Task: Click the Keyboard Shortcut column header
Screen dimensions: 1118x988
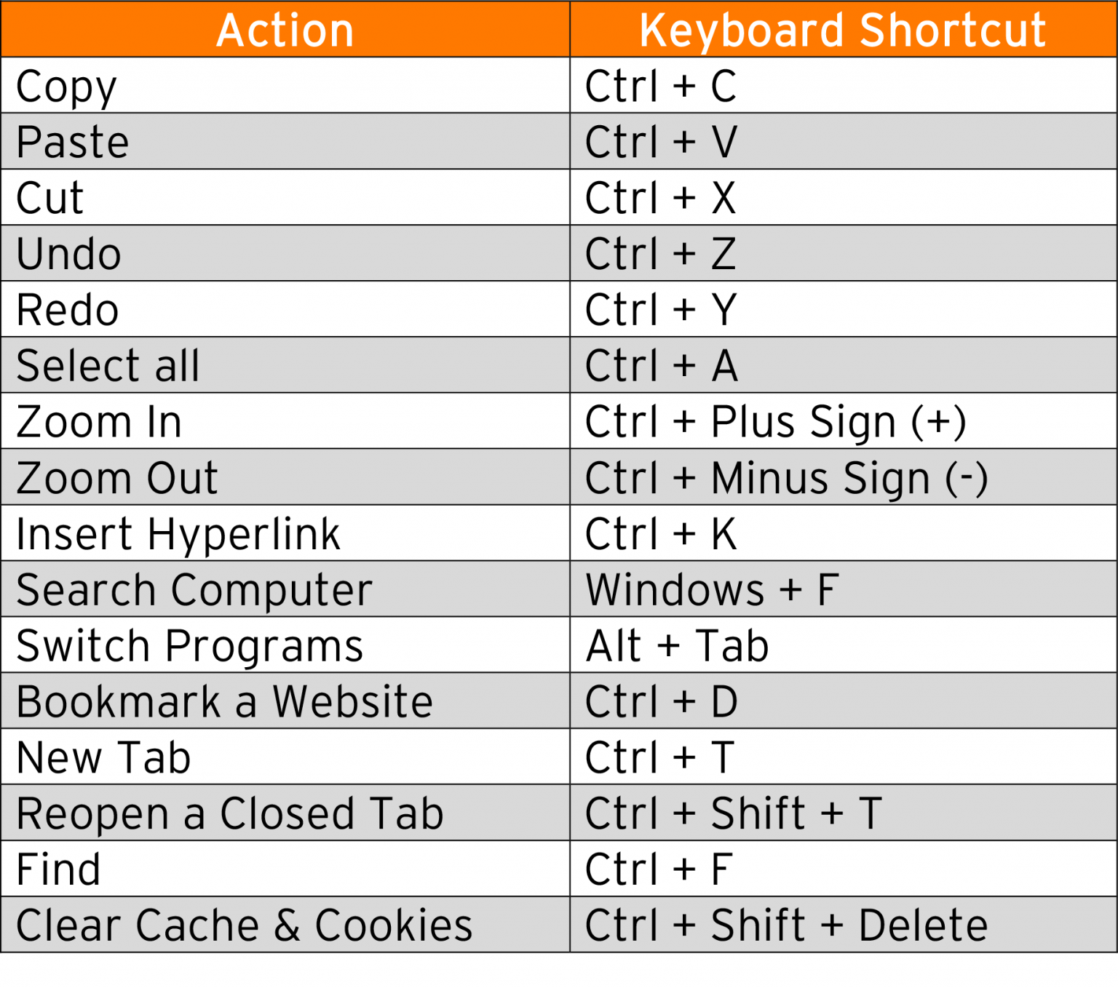Action: pos(843,30)
